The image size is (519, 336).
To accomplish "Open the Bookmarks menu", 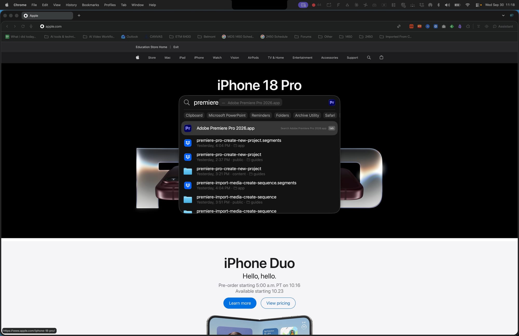I will pos(90,5).
